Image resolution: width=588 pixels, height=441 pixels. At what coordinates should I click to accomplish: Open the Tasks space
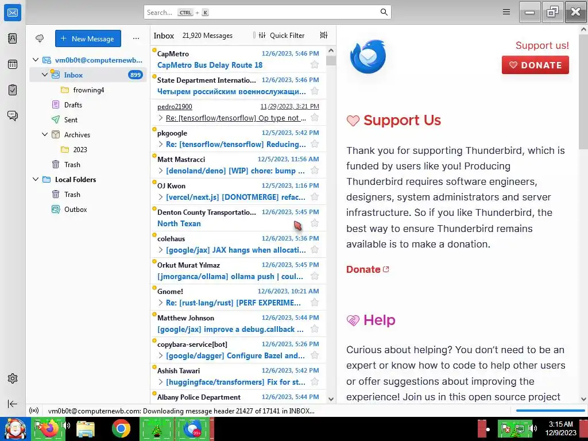(x=13, y=90)
